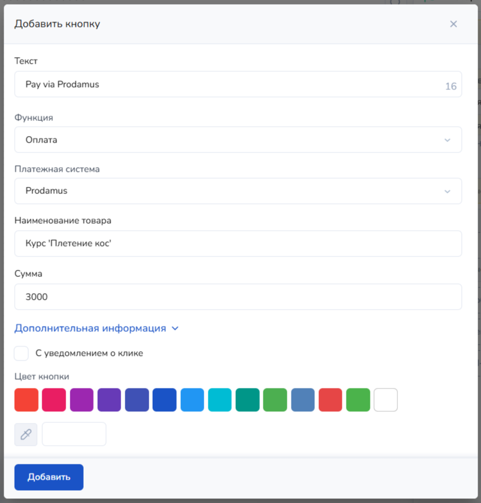The image size is (481, 503).
Task: Pick the pink button color swatch
Action: point(54,400)
